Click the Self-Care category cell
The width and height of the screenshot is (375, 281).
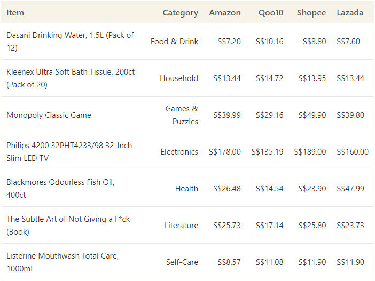pos(182,262)
